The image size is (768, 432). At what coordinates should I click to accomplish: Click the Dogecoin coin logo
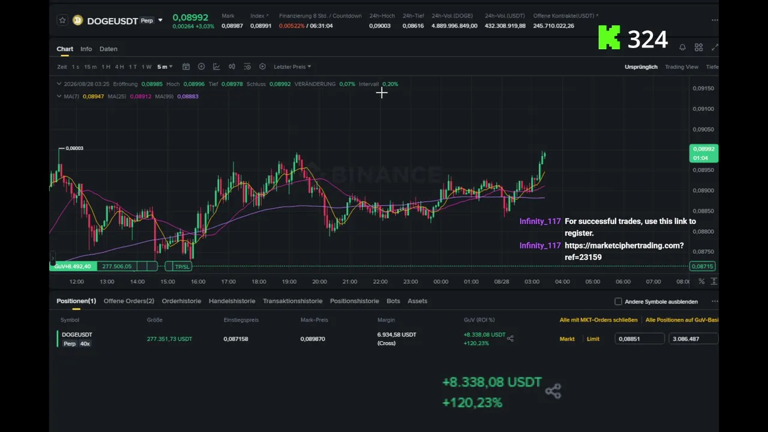77,20
